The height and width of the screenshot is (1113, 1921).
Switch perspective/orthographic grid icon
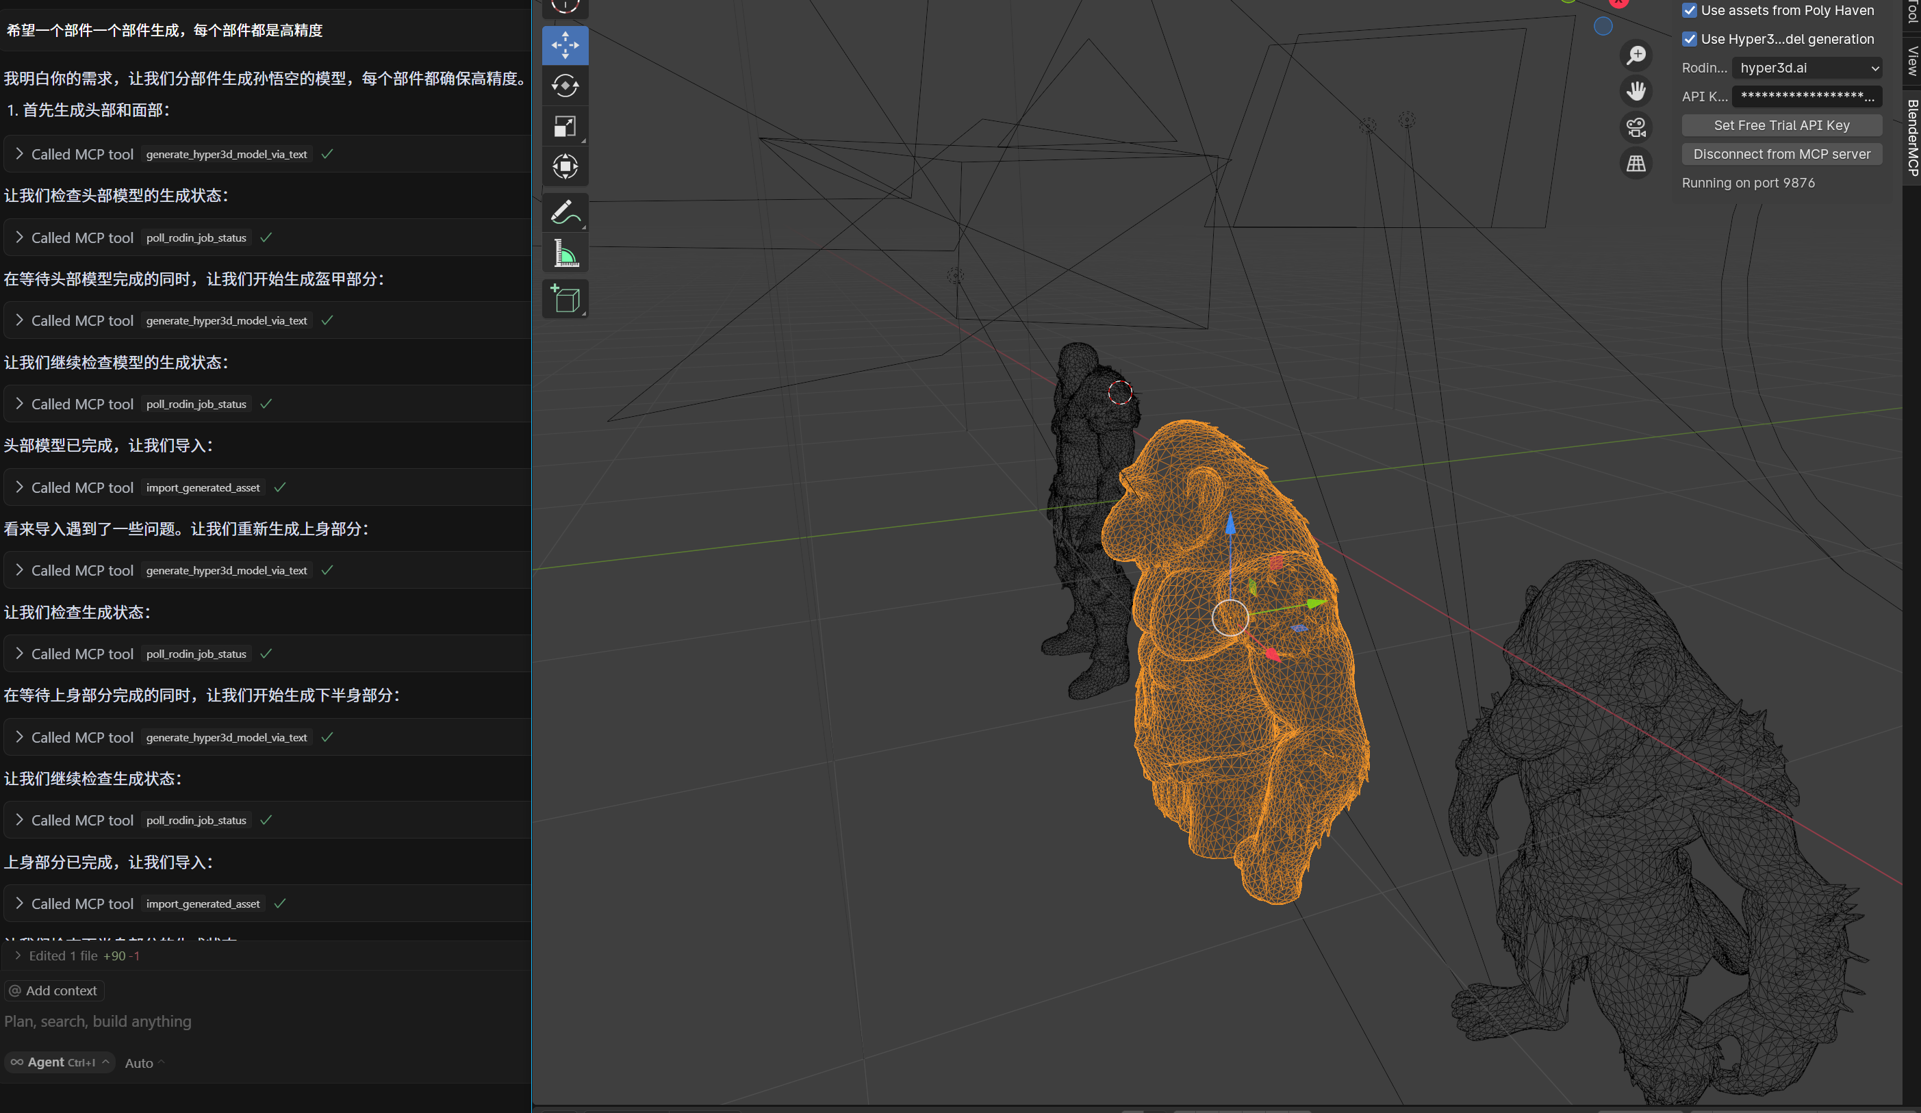[1636, 163]
